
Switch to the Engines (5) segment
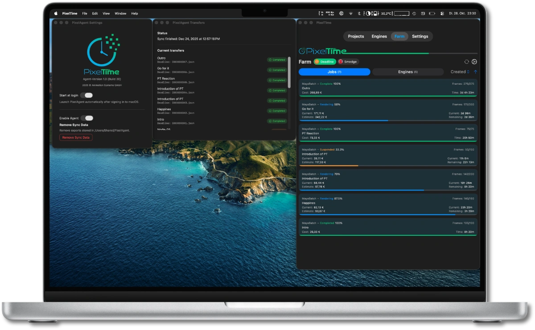[x=407, y=72]
